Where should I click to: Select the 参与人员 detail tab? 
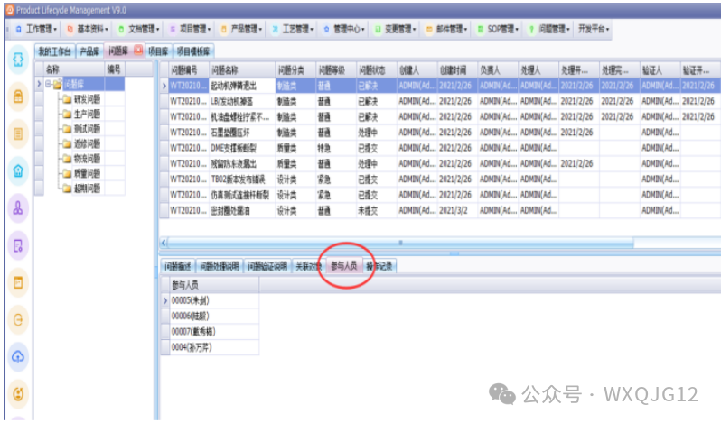(x=344, y=266)
